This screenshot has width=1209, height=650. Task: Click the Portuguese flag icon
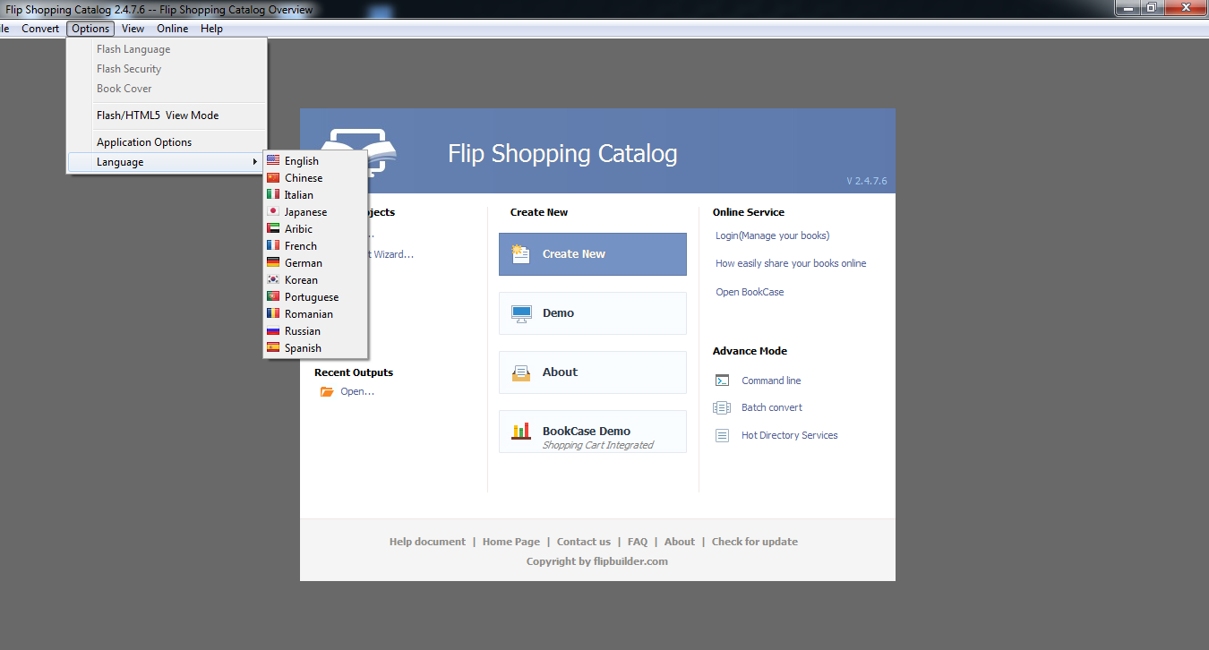(x=273, y=296)
